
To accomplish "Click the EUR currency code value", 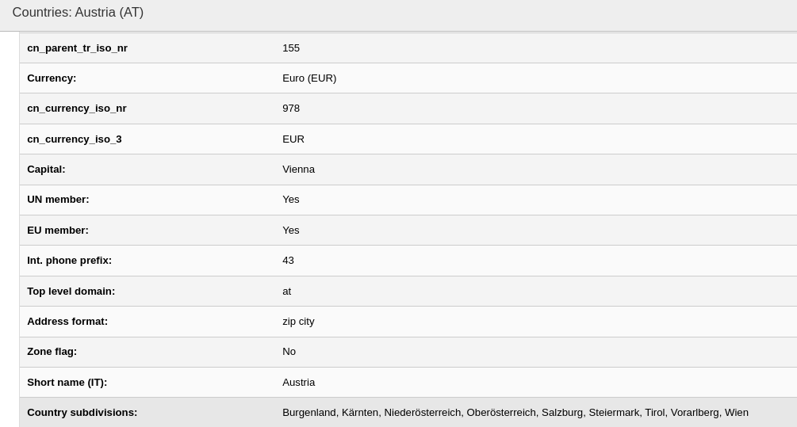I will (x=293, y=139).
